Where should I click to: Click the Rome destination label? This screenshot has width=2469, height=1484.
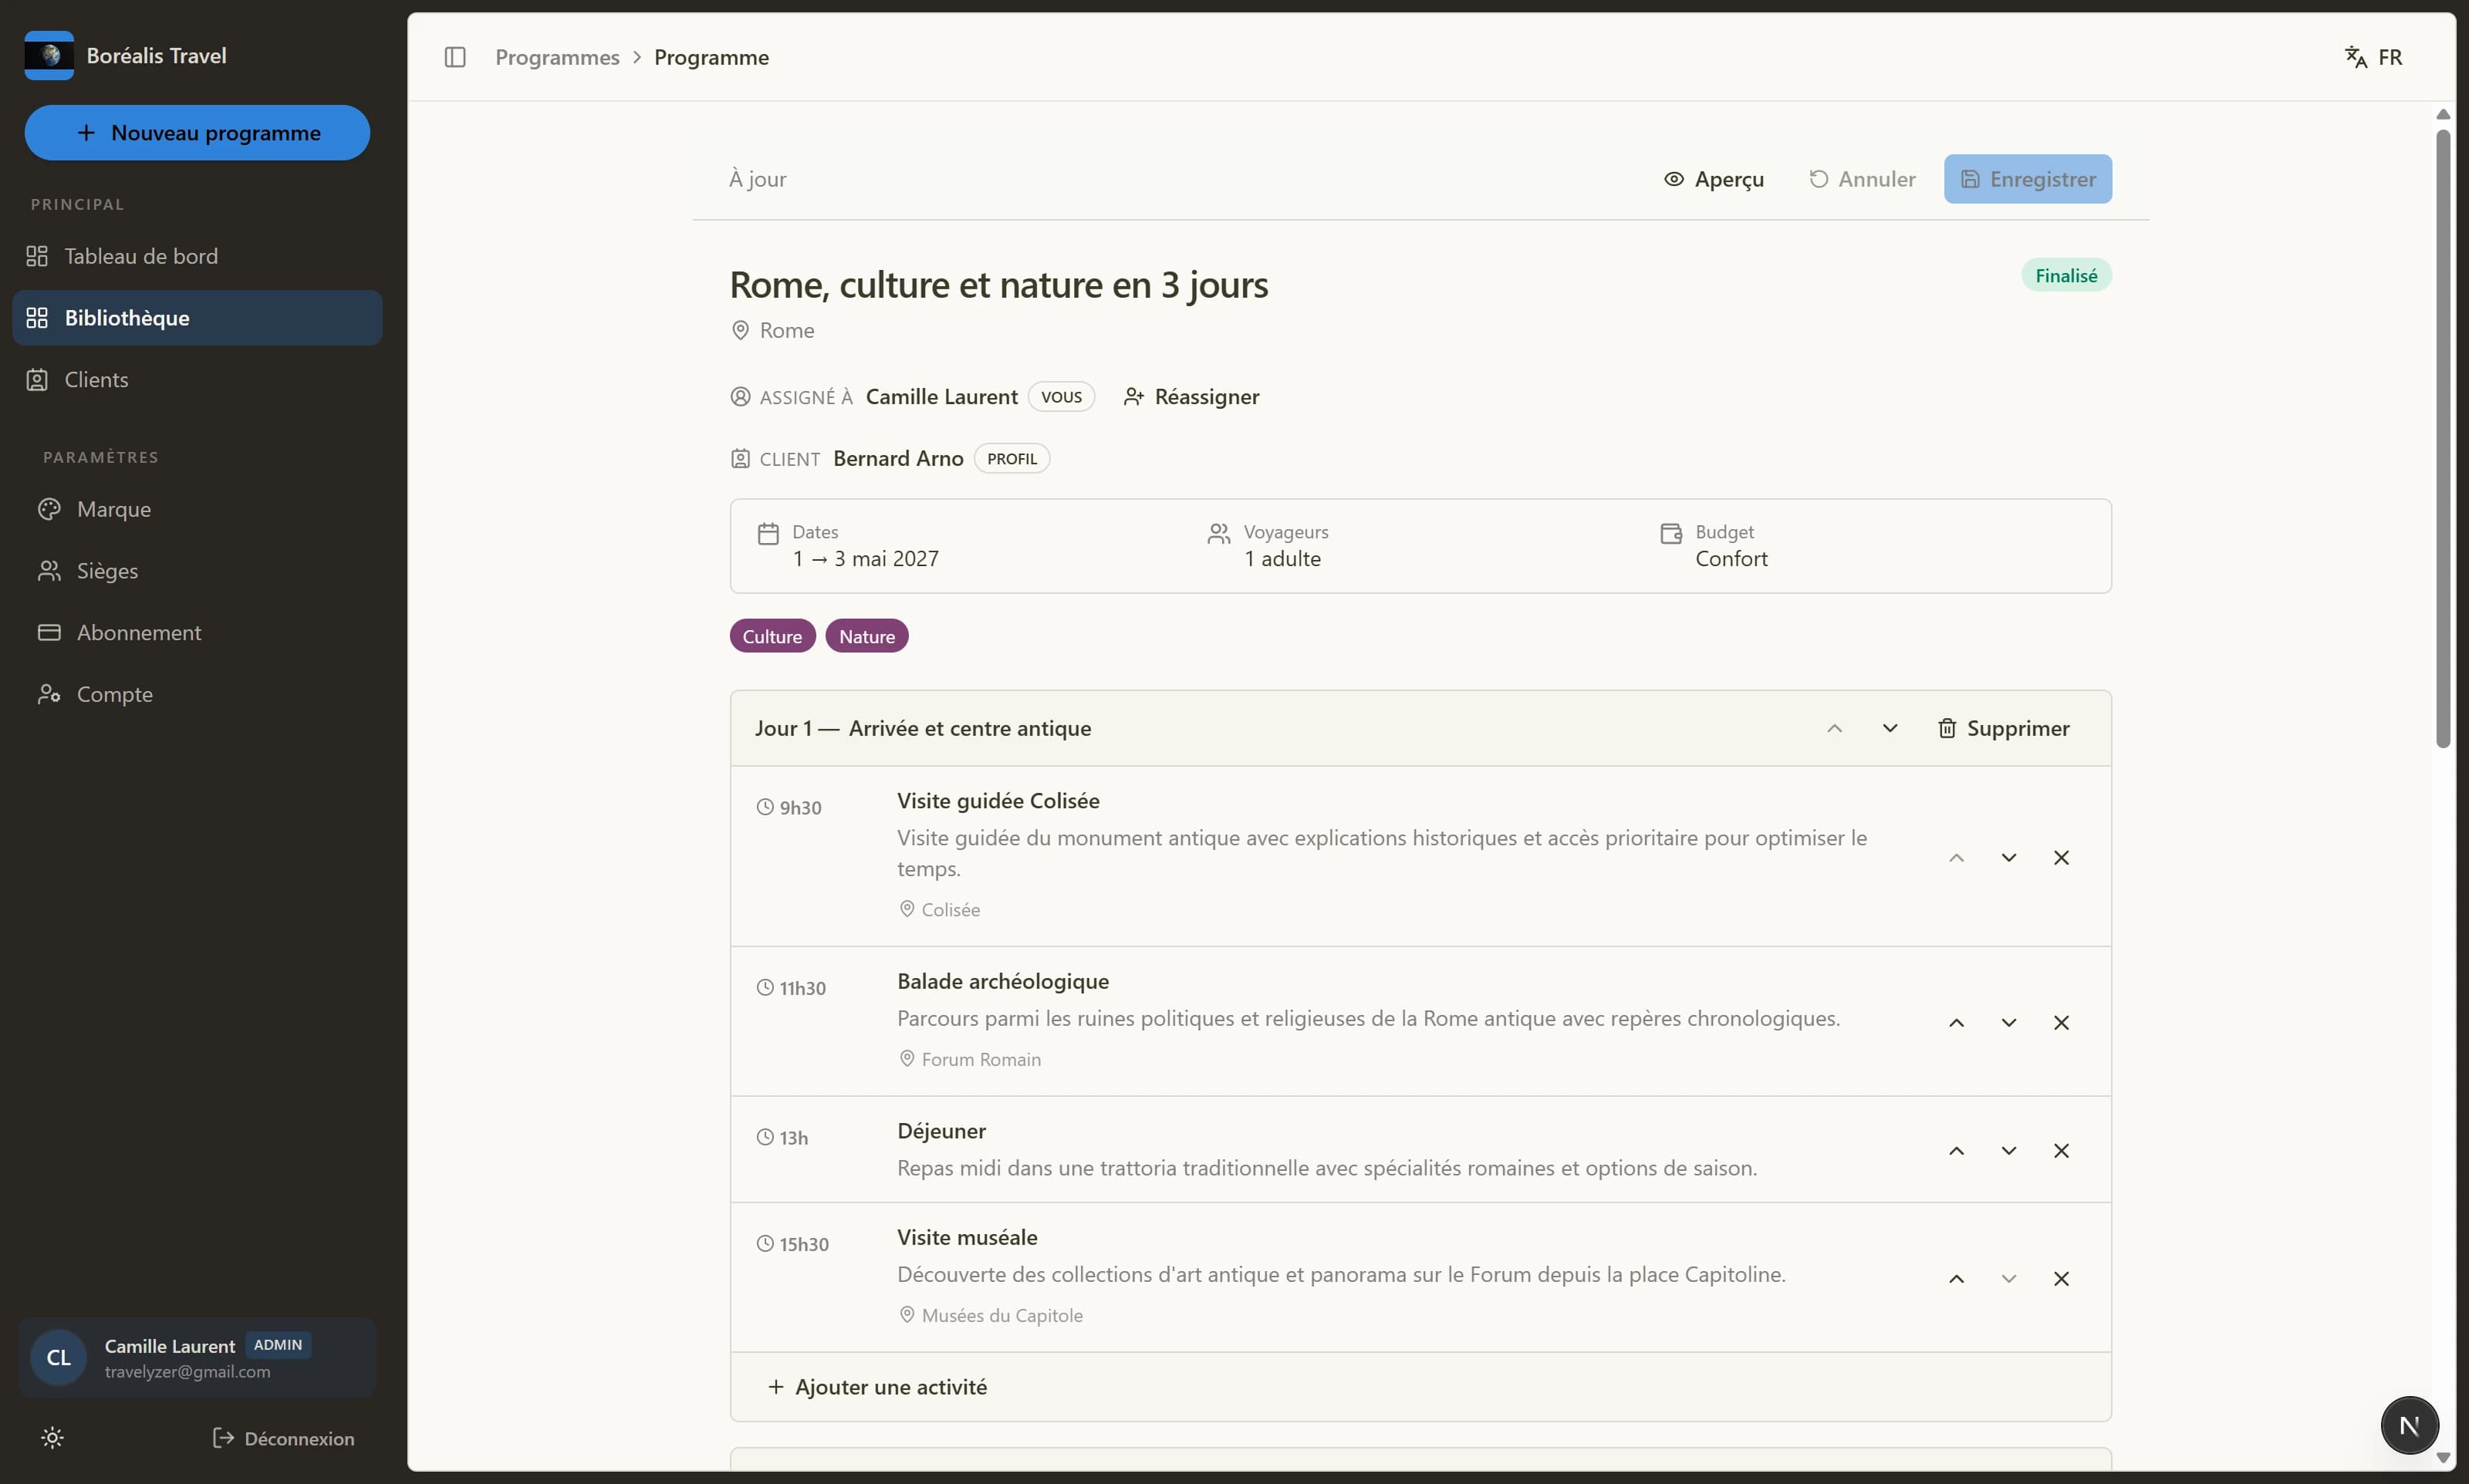point(772,331)
